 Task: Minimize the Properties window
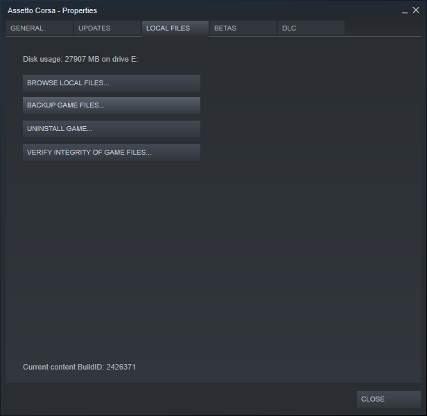[405, 11]
